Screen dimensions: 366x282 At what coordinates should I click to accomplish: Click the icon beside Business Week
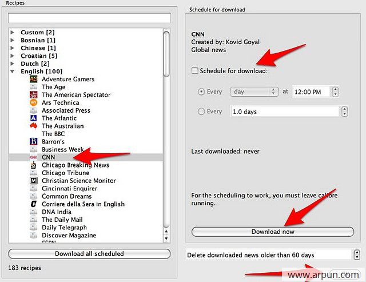click(34, 149)
